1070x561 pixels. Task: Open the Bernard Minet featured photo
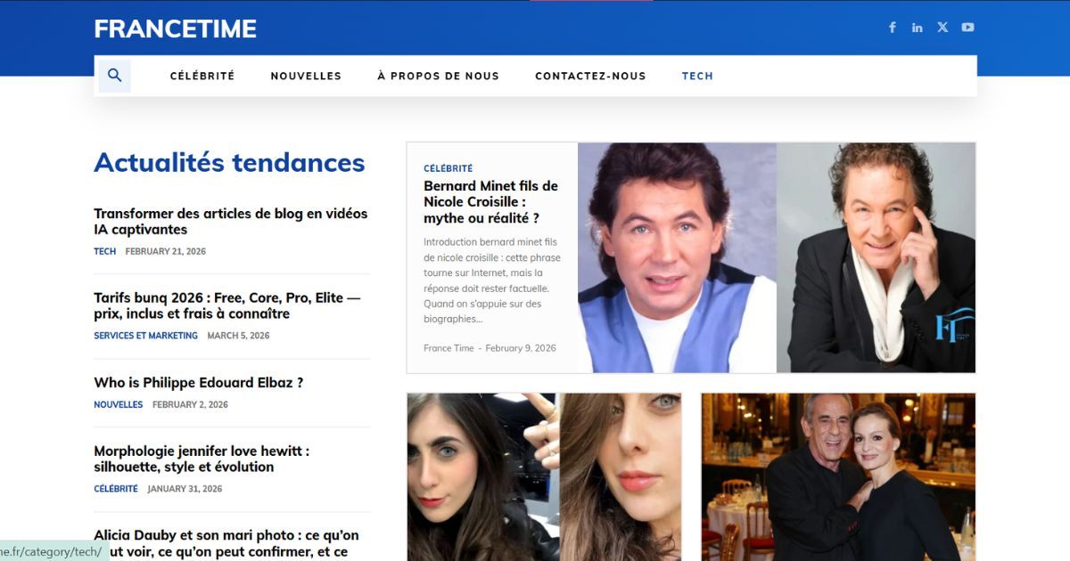coord(777,257)
